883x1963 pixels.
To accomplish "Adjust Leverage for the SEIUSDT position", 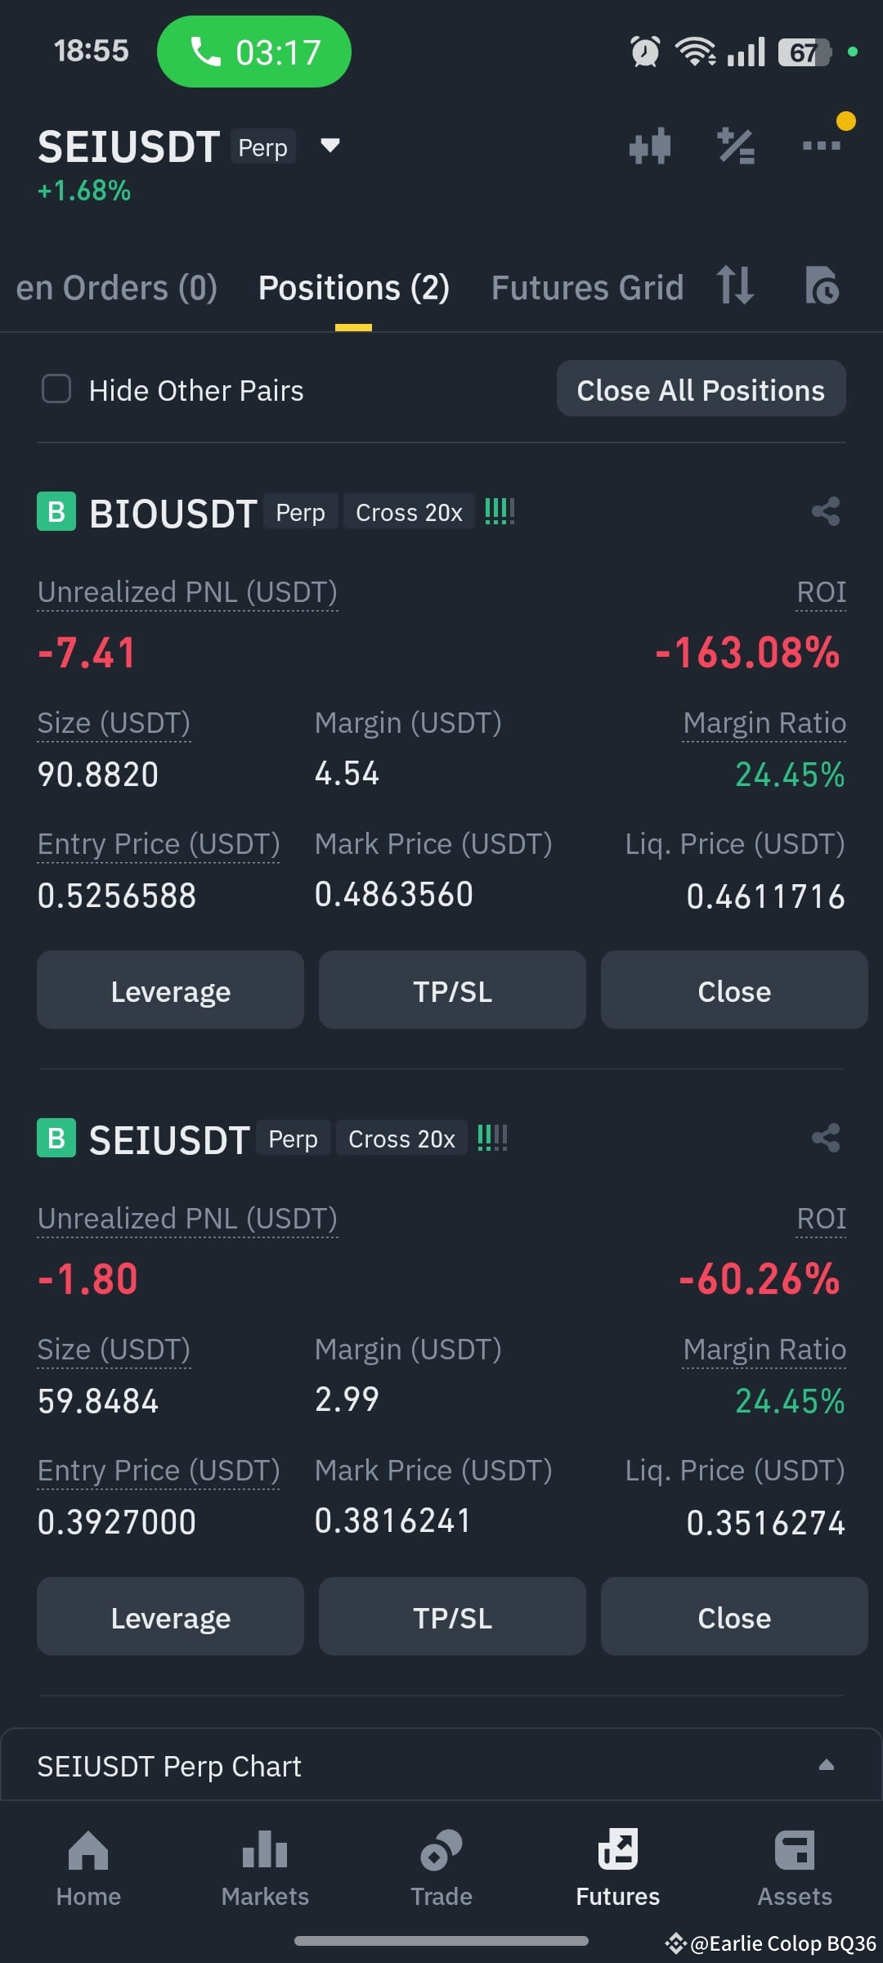I will [x=170, y=1617].
